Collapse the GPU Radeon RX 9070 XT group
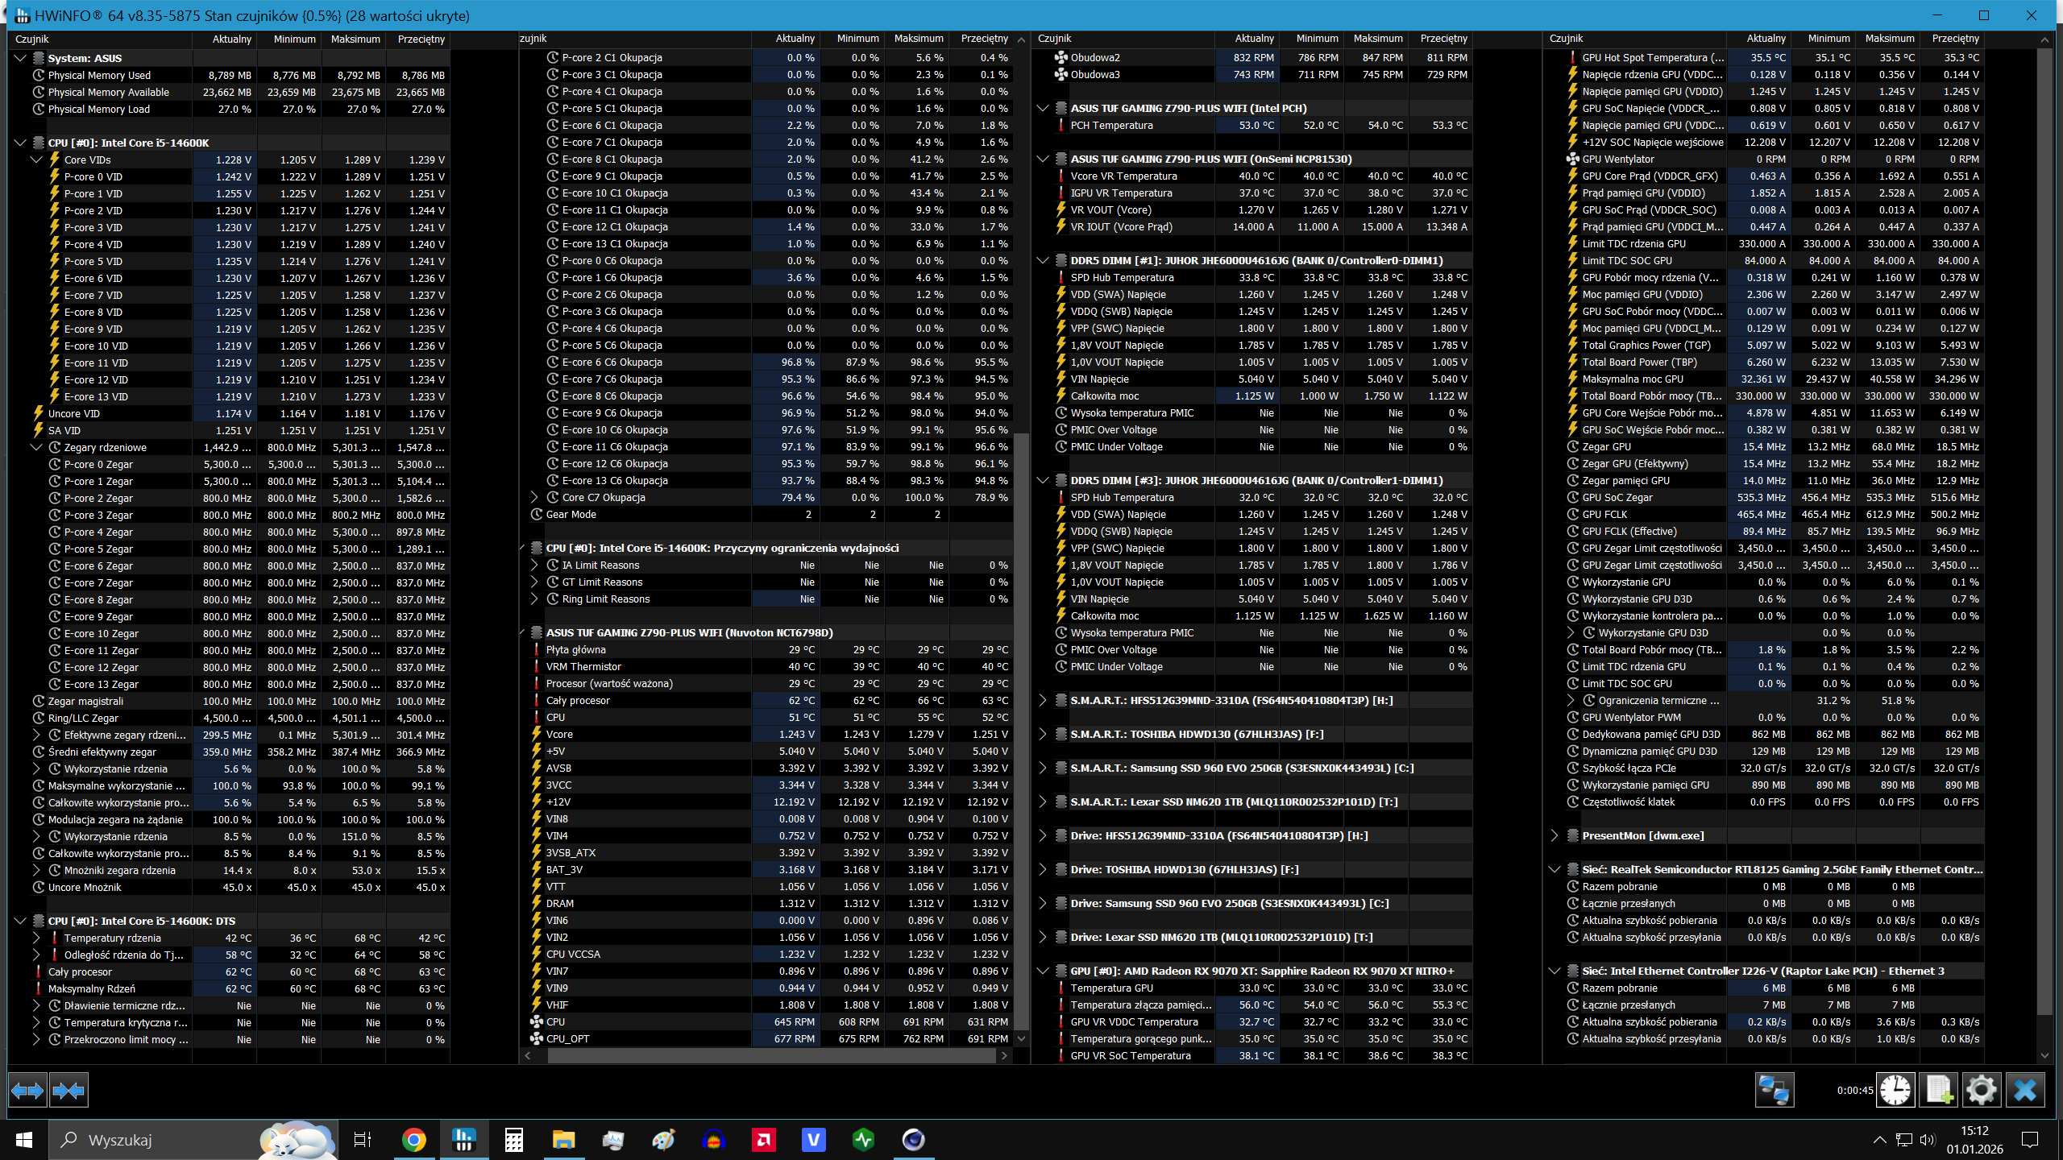 pyautogui.click(x=1043, y=971)
